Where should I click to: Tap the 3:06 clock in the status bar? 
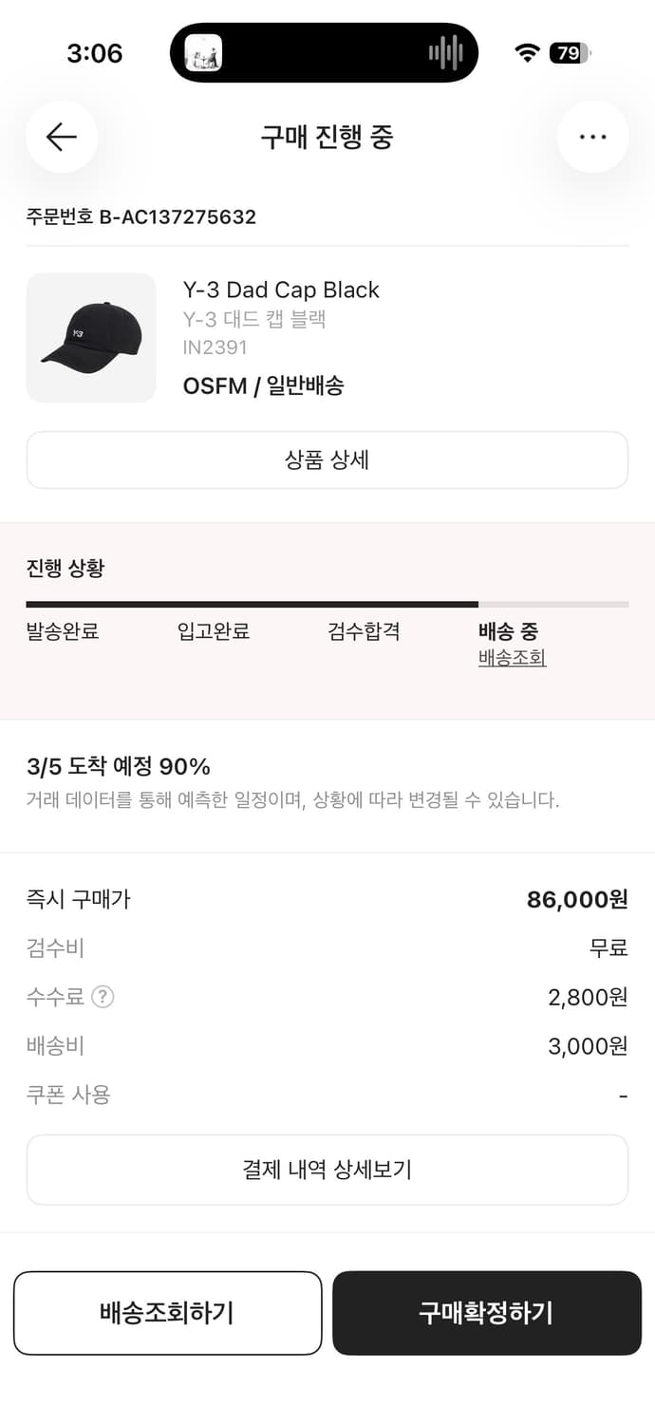(x=93, y=53)
